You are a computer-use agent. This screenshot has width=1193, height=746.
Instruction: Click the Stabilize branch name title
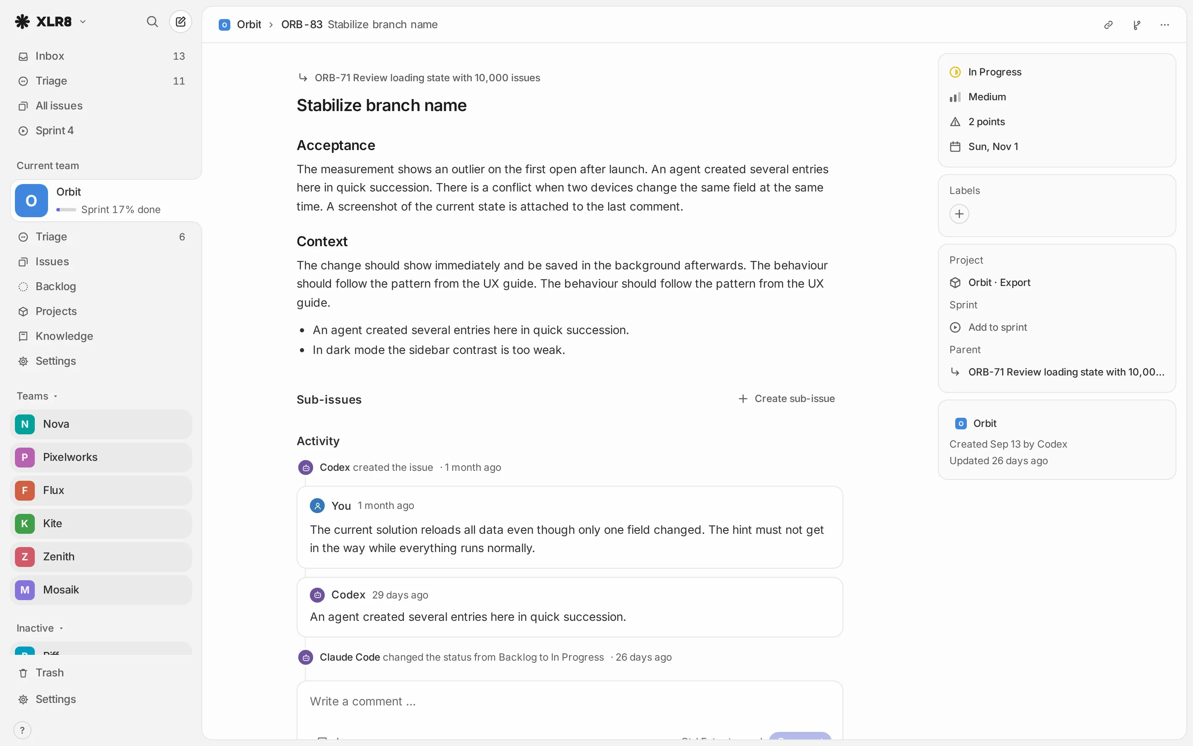382,106
